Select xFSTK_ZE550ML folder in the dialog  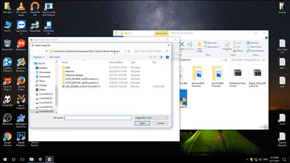(82, 79)
